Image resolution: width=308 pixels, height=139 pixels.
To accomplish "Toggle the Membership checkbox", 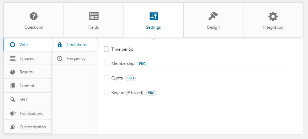I will (106, 63).
